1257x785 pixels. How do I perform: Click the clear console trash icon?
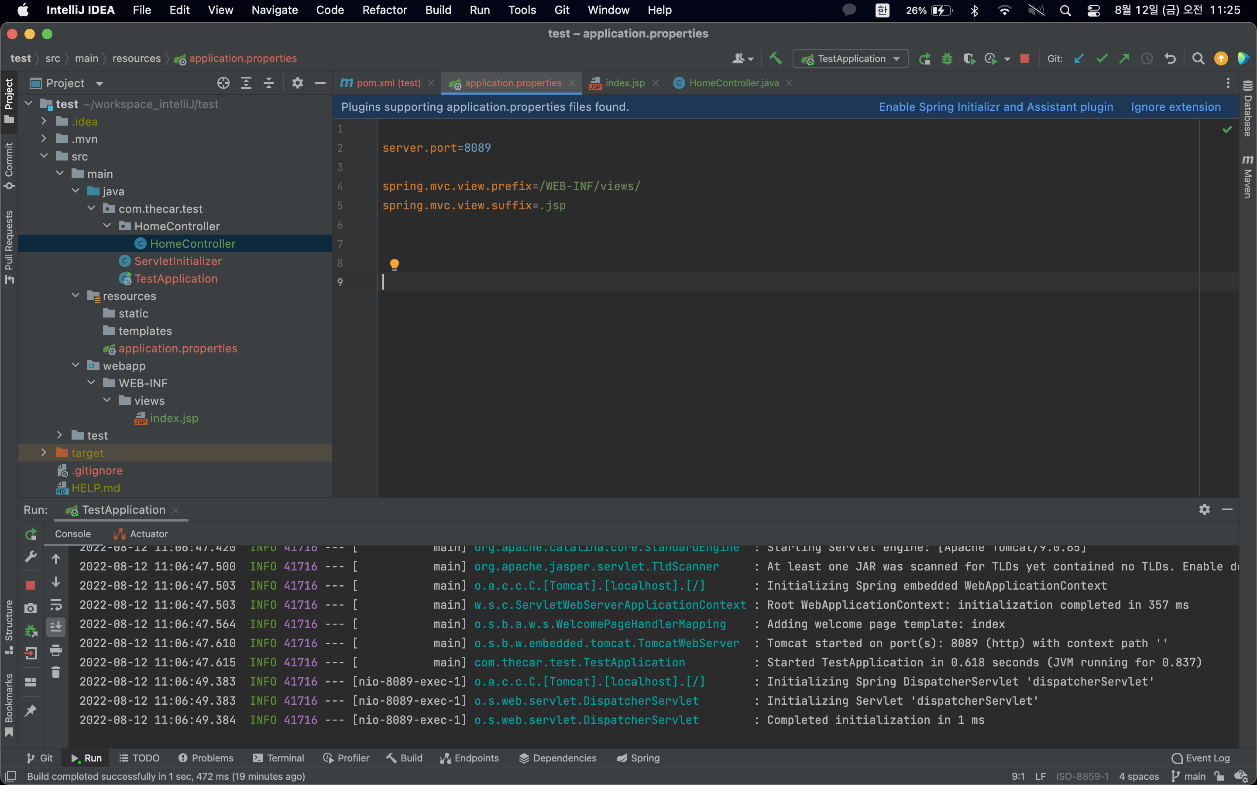point(56,672)
